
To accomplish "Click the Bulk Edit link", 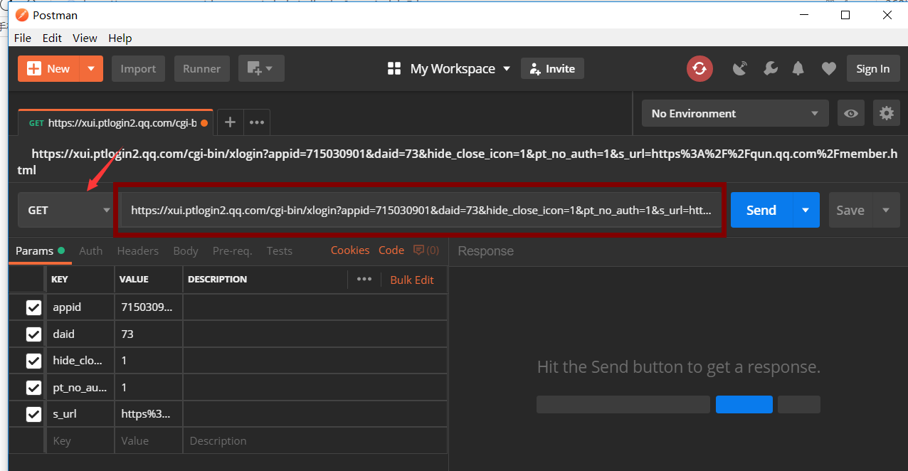I will click(x=412, y=280).
